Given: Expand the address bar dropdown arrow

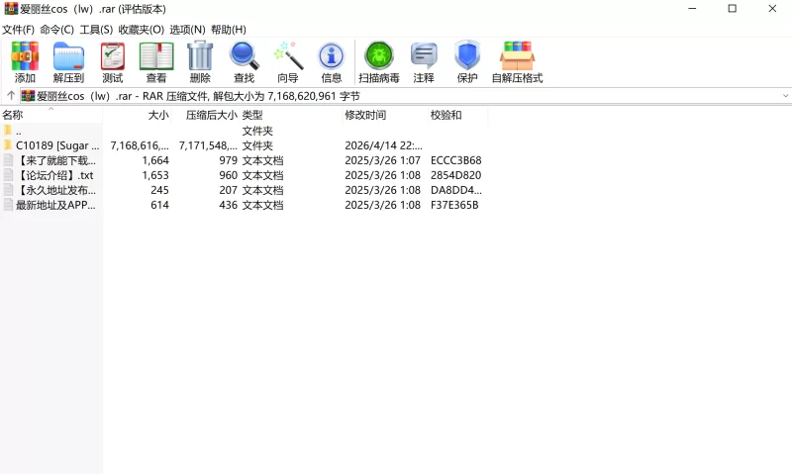Looking at the screenshot, I should 785,96.
